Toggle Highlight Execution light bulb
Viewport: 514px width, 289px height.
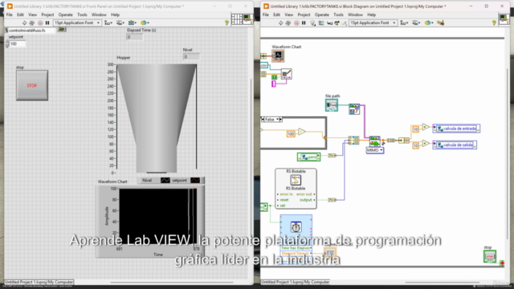312,23
